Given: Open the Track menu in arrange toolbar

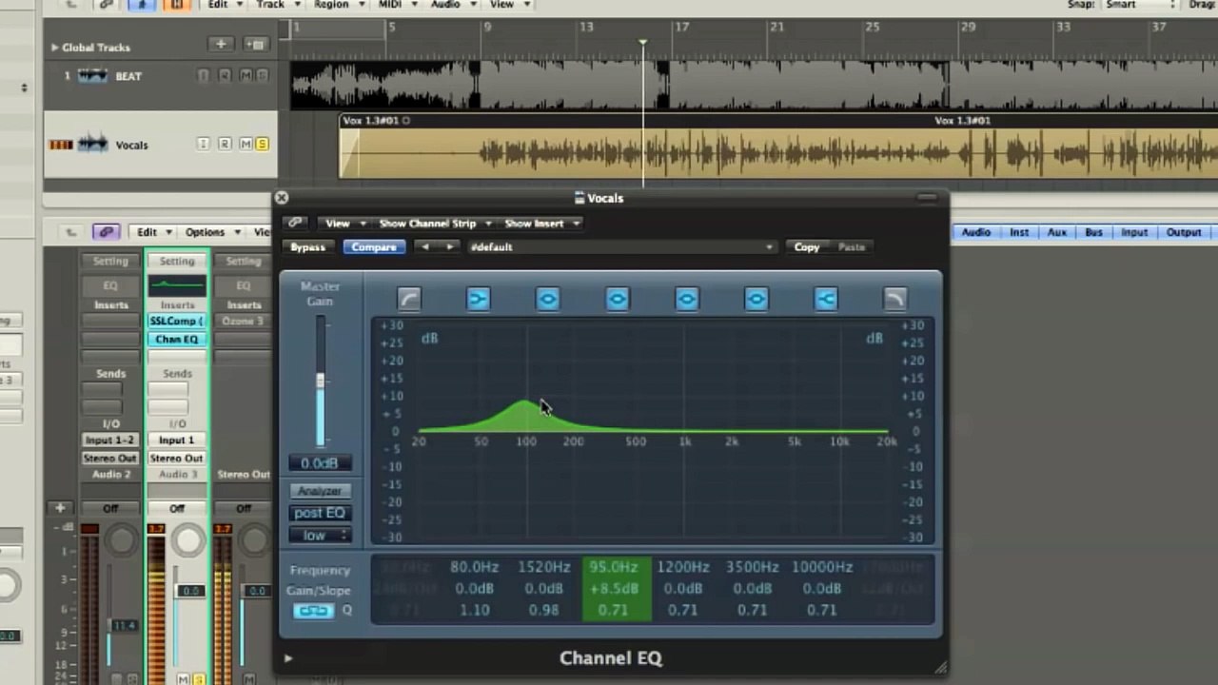Looking at the screenshot, I should coord(276,4).
